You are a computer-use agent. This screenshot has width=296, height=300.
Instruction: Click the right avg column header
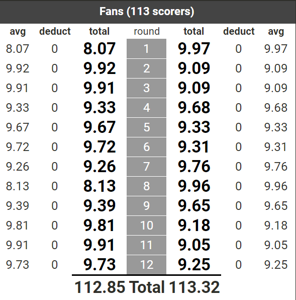point(276,32)
